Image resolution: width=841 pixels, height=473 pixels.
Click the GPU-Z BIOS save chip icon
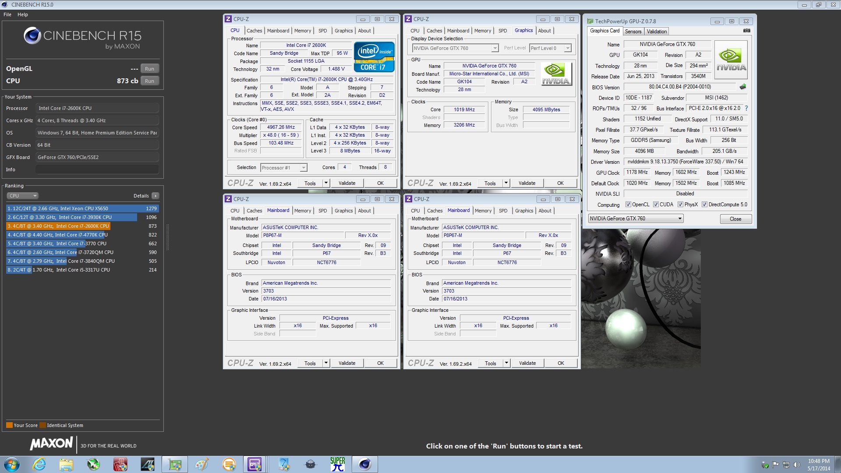[x=743, y=87]
